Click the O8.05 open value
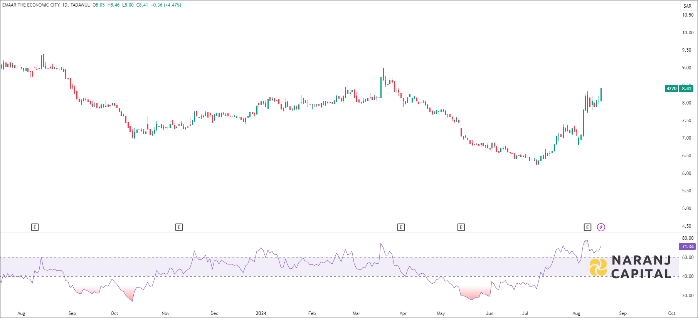This screenshot has width=698, height=318. click(x=99, y=5)
